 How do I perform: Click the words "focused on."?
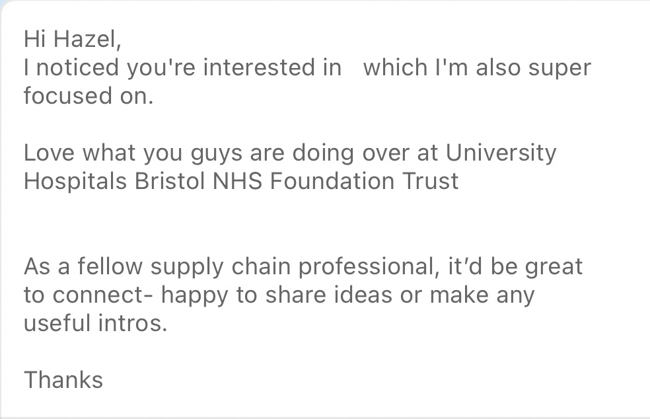click(x=89, y=96)
